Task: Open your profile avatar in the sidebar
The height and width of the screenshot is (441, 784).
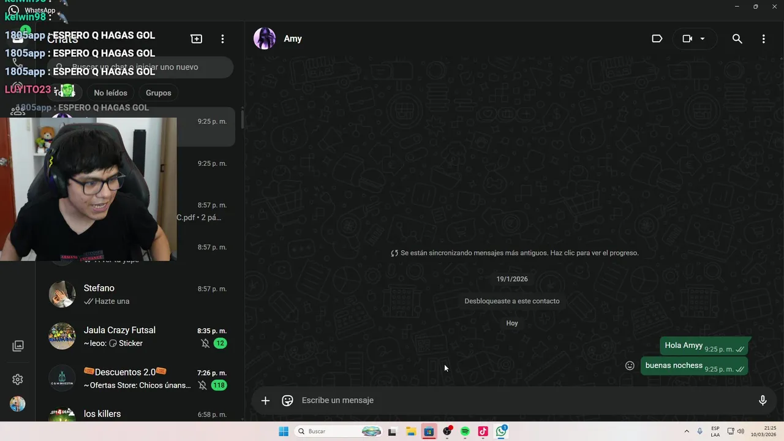Action: (18, 404)
